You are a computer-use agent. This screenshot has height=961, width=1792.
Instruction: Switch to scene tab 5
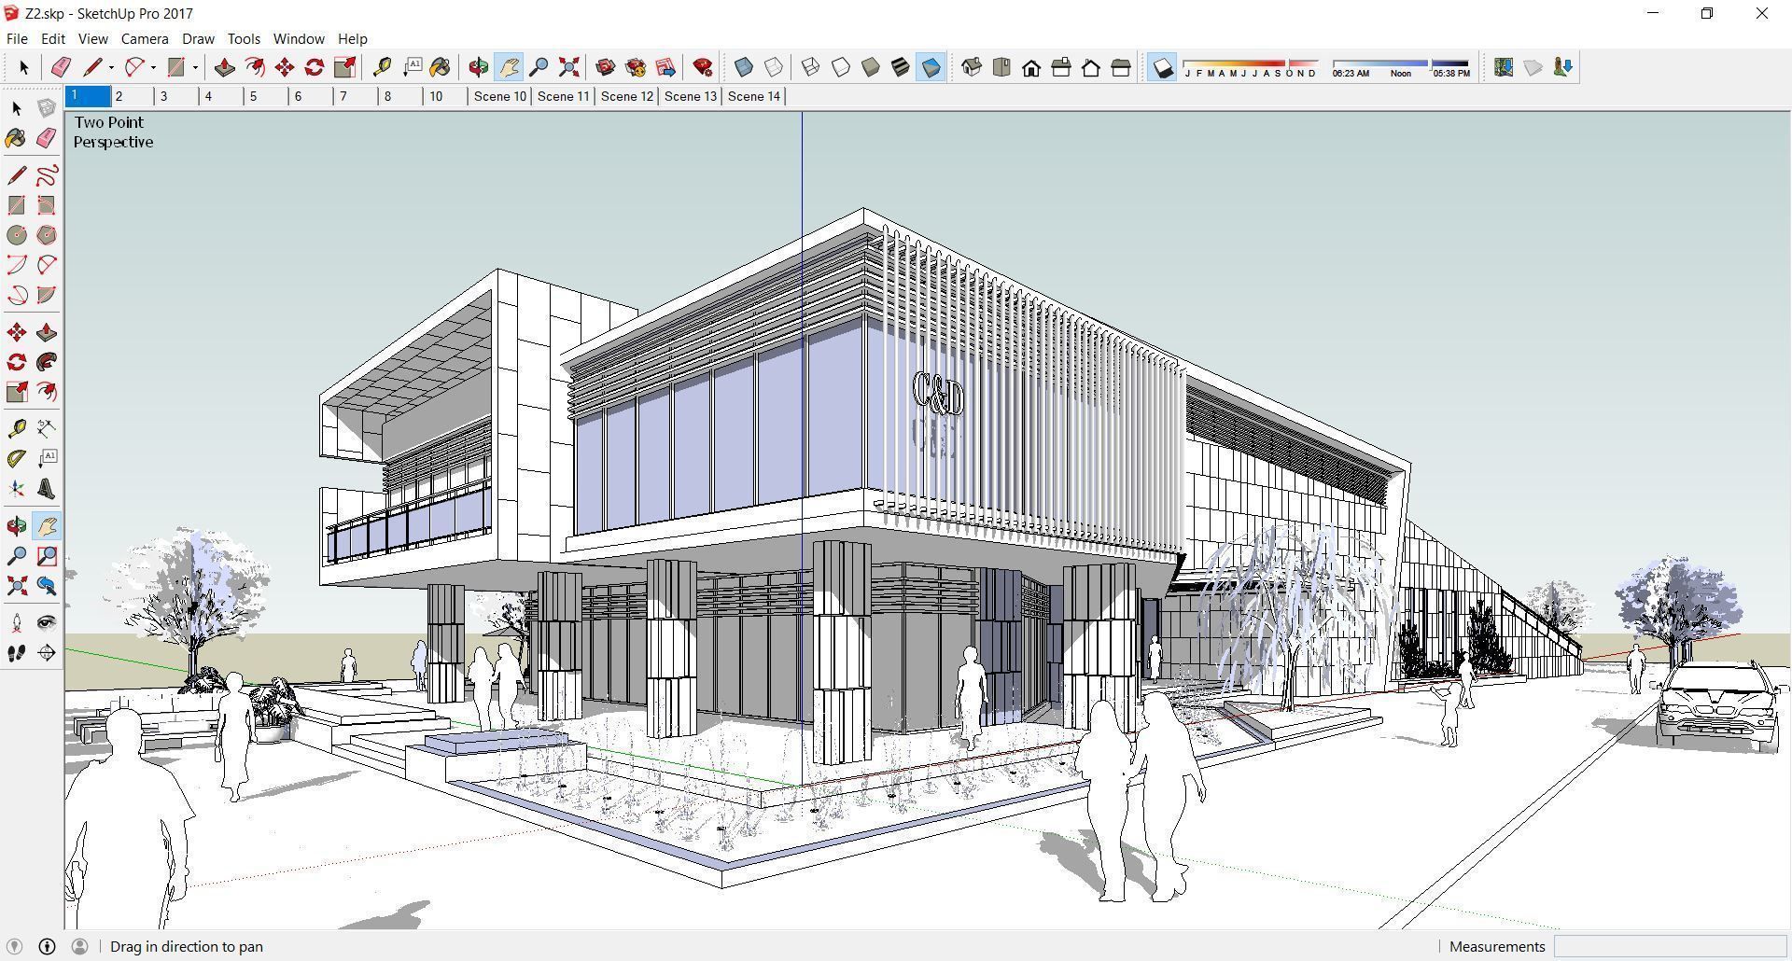tap(266, 96)
